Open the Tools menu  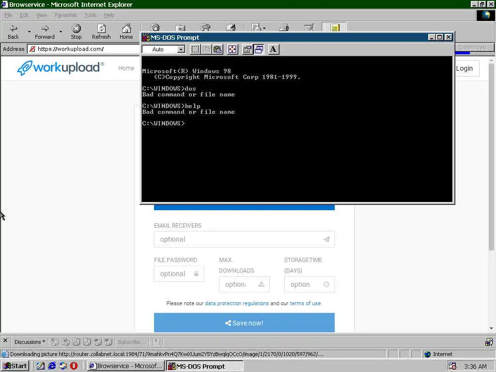click(x=91, y=15)
